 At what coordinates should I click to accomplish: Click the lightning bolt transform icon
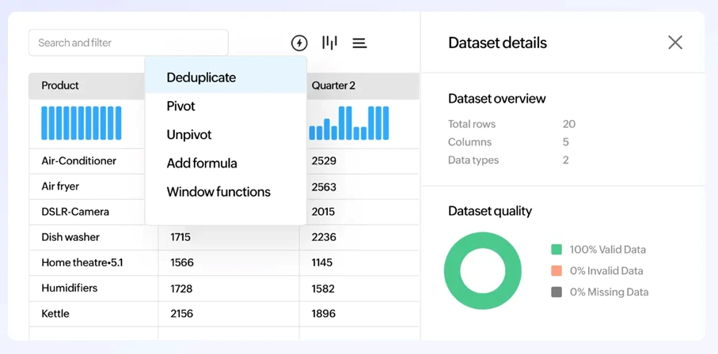[299, 43]
